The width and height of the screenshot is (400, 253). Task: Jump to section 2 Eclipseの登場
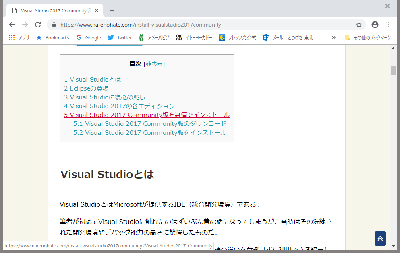pos(86,88)
